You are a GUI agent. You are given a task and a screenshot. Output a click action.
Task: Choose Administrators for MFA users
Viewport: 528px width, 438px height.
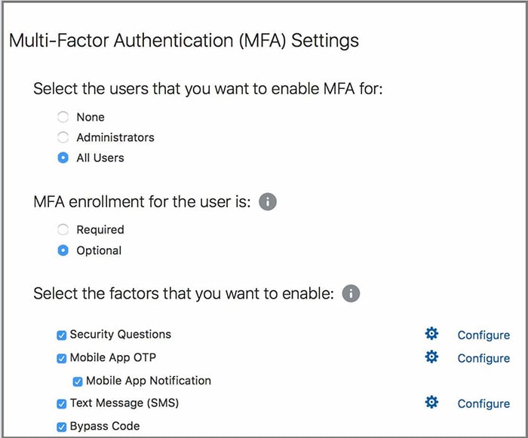63,137
